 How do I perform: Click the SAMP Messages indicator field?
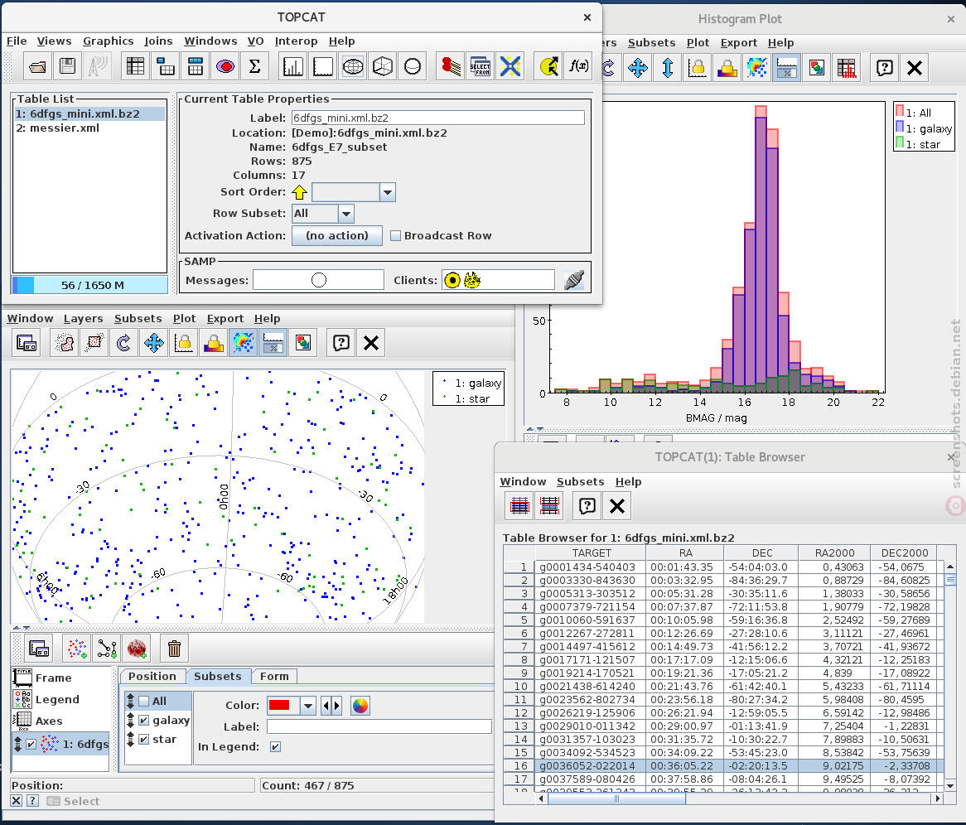pos(318,280)
